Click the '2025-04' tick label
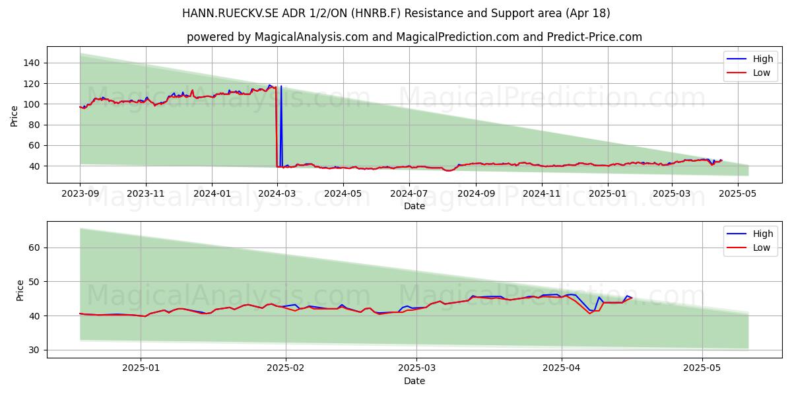Image resolution: width=792 pixels, height=396 pixels. pyautogui.click(x=562, y=368)
